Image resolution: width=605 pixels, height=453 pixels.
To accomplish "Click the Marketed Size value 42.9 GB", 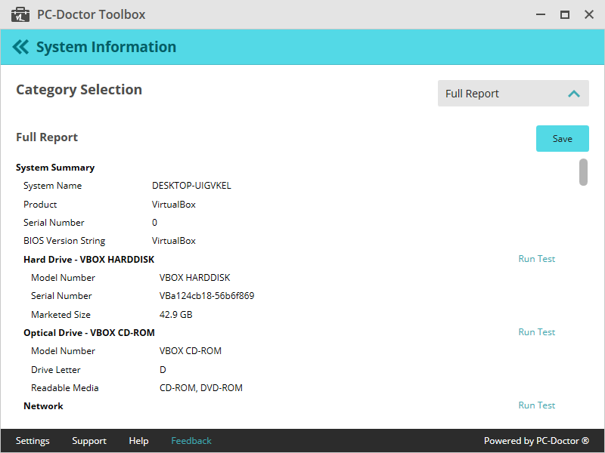I will [176, 315].
